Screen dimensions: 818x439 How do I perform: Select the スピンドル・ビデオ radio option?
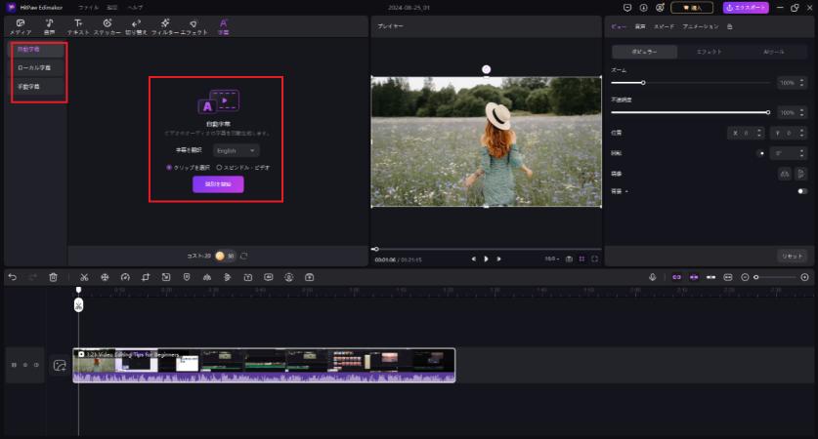pos(219,167)
